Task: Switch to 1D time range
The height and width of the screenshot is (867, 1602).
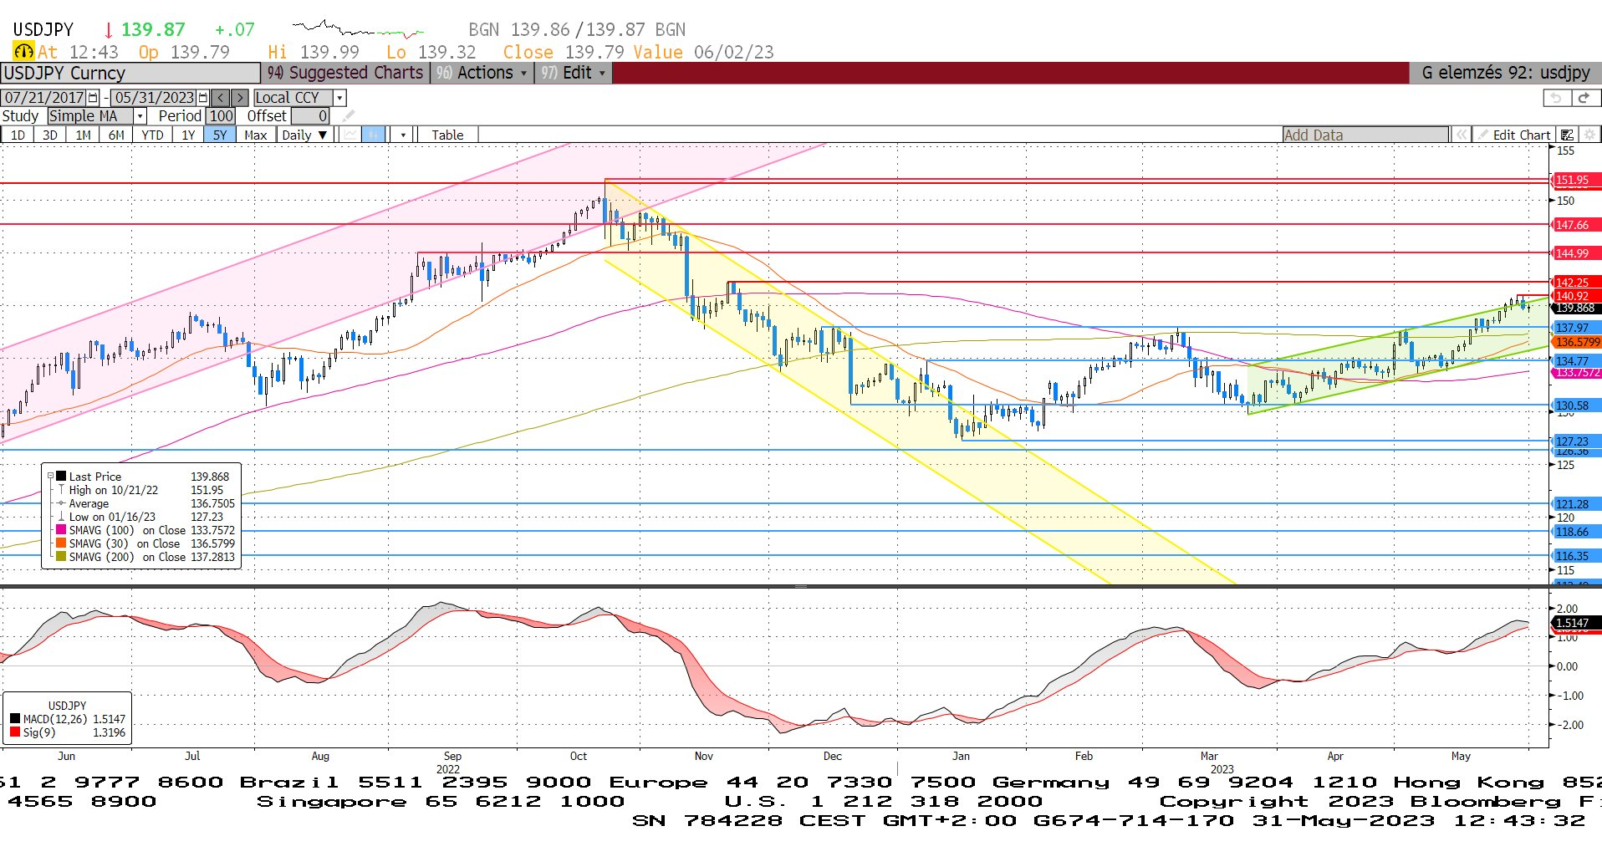Action: (18, 135)
